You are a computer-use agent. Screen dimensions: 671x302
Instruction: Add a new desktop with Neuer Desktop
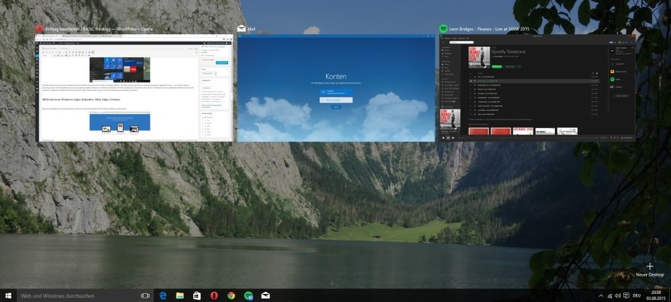pos(650,269)
